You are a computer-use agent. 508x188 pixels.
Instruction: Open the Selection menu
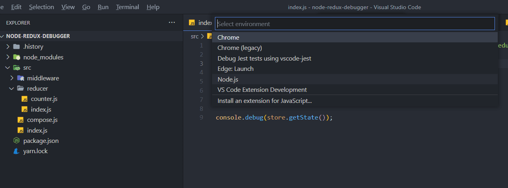pyautogui.click(x=42, y=7)
